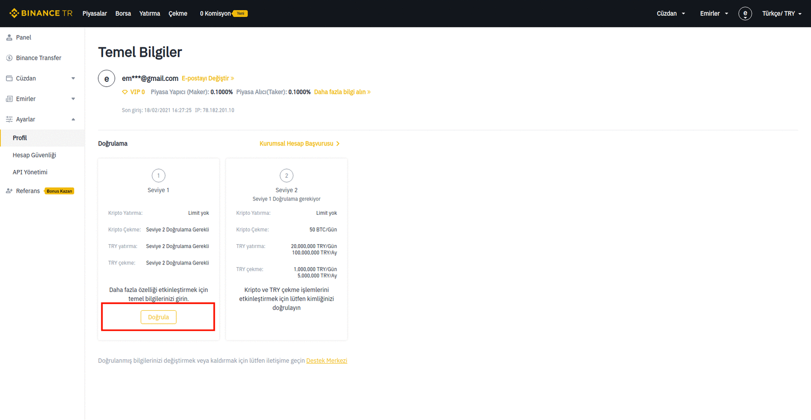
Task: Collapse the Ayarlar sidebar section arrow
Action: (x=73, y=119)
